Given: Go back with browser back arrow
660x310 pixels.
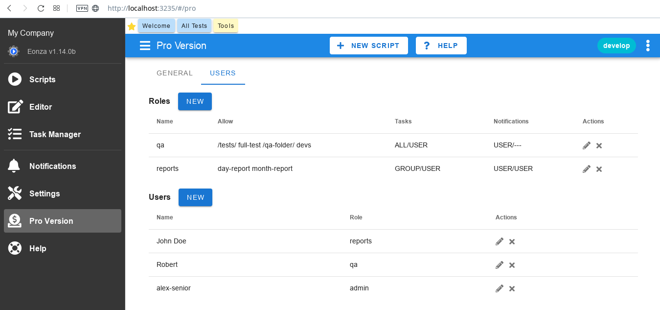Looking at the screenshot, I should pyautogui.click(x=9, y=8).
